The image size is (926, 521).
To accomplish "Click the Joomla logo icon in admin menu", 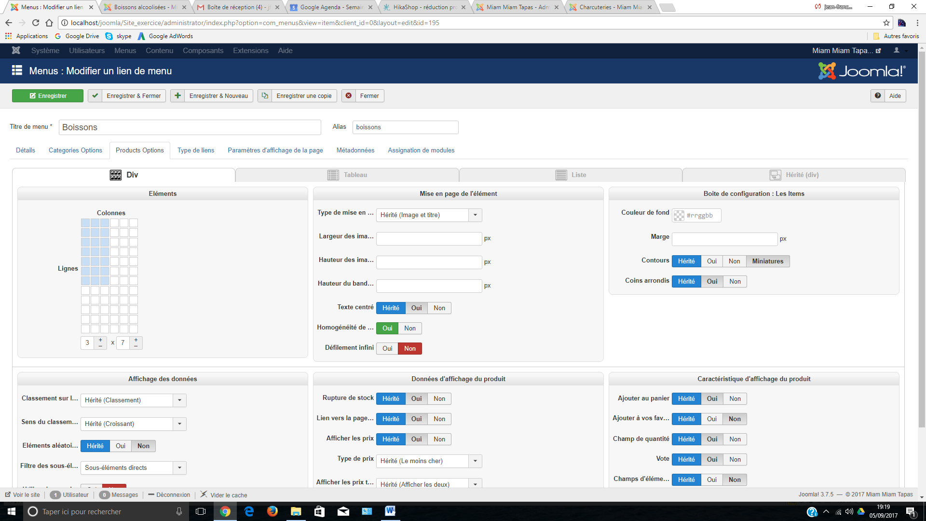I will click(16, 51).
